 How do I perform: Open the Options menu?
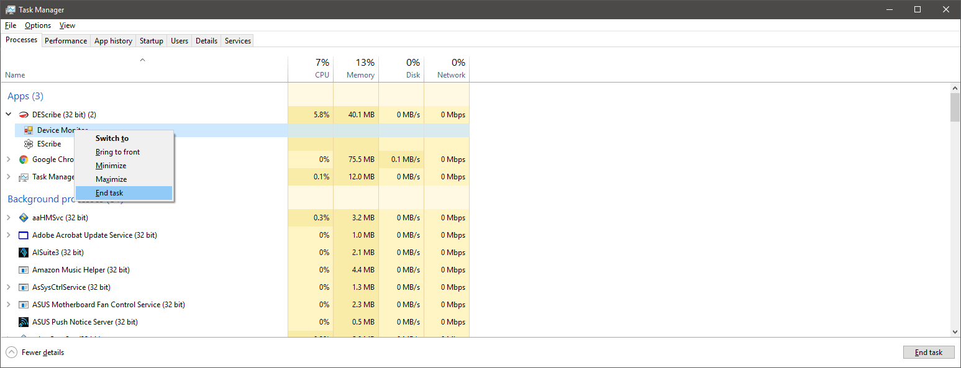[x=38, y=25]
